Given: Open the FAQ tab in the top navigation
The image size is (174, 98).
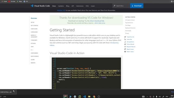Looking at the screenshot, I should tap(87, 6).
